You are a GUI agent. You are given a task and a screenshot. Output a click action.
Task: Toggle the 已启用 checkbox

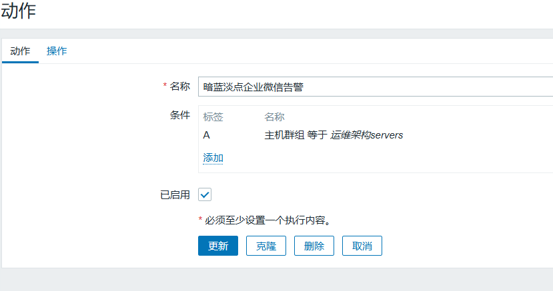[x=205, y=194]
